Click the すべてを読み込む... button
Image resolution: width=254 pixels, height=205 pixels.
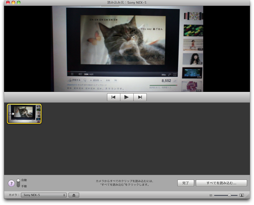pyautogui.click(x=221, y=183)
